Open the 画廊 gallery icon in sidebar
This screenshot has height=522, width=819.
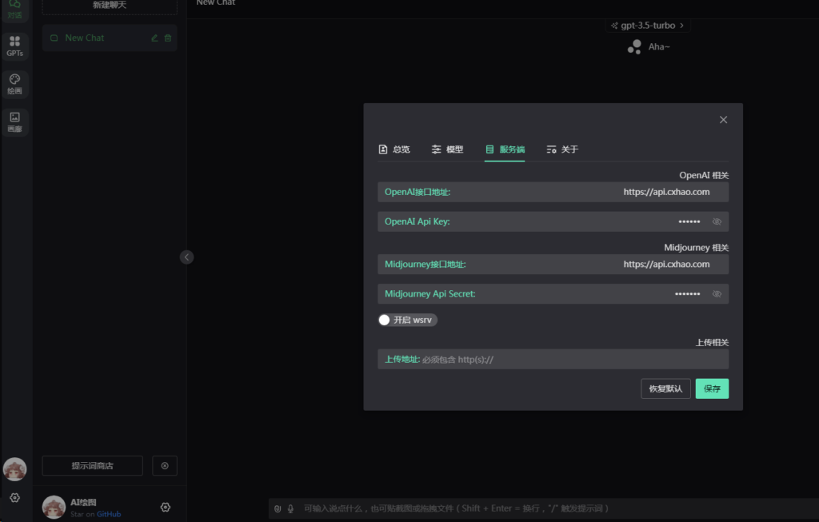14,122
